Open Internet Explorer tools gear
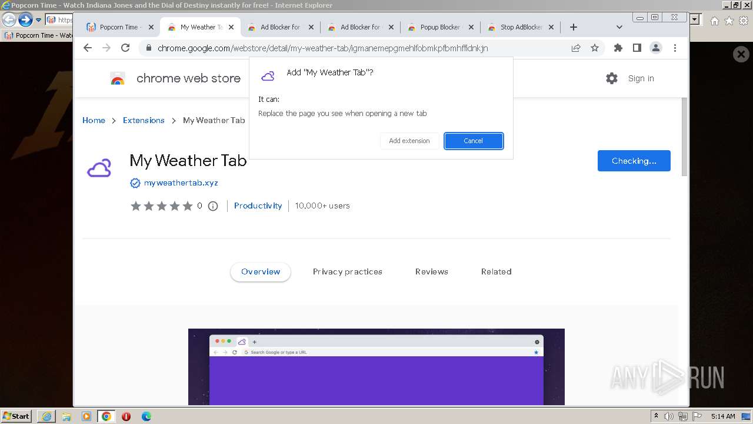 pyautogui.click(x=744, y=21)
